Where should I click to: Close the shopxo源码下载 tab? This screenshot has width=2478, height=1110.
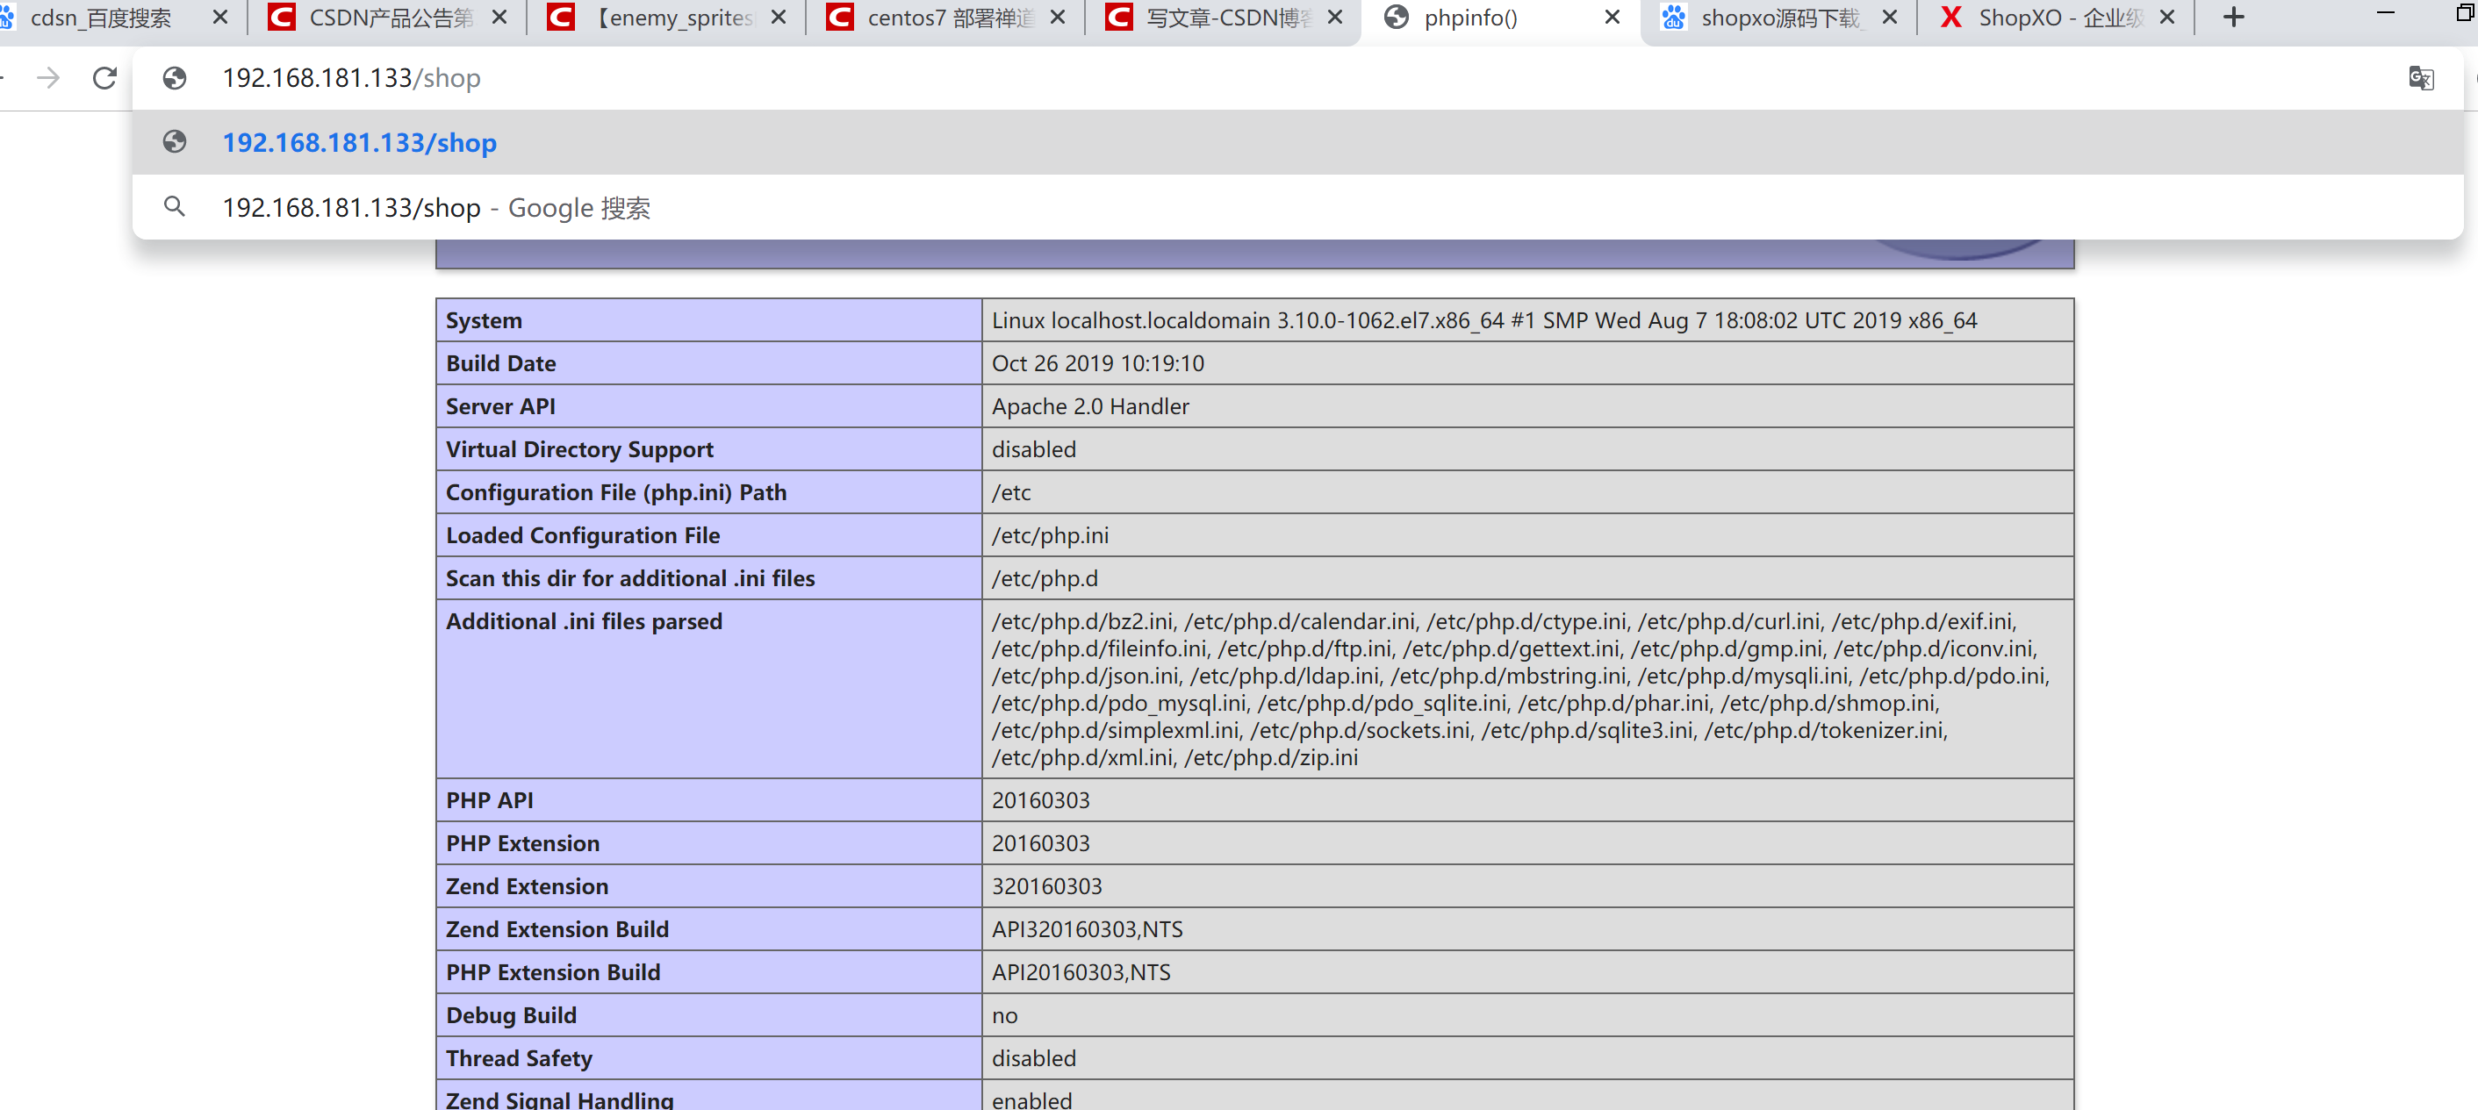1889,17
